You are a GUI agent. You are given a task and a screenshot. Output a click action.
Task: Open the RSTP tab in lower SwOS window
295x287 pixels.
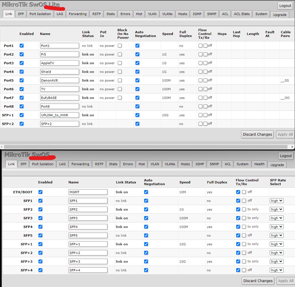(99, 164)
